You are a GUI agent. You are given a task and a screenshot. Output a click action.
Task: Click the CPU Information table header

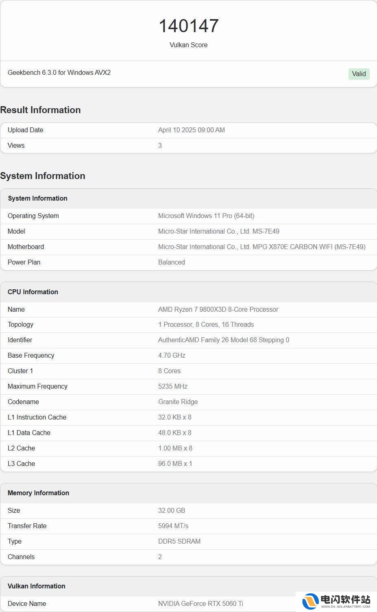33,292
